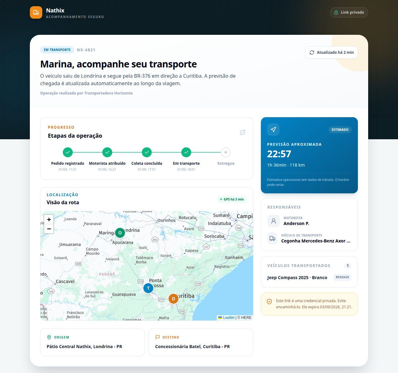Click the 1h 36min · 118 km remaining text

(286, 165)
